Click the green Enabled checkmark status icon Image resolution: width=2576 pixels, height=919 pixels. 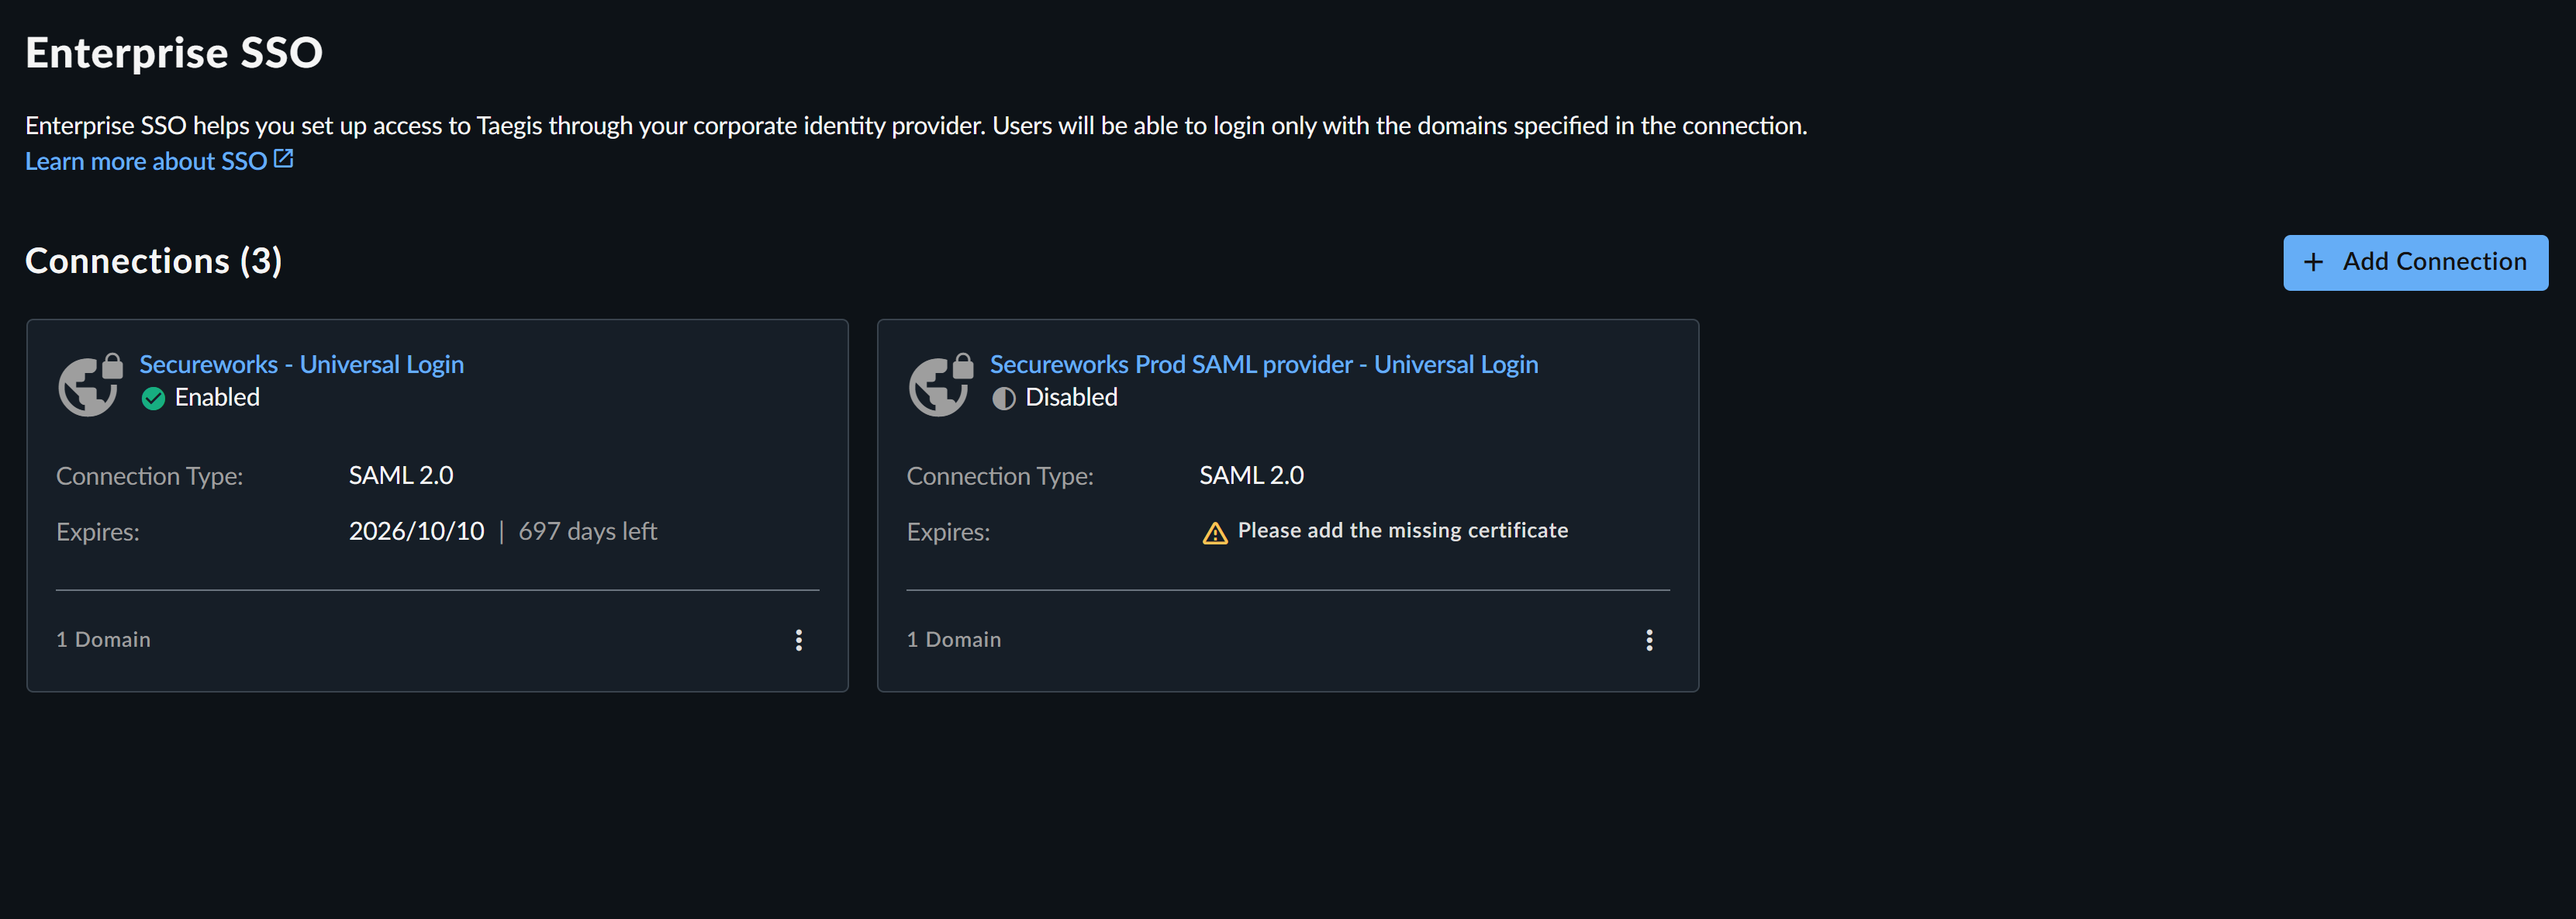(x=153, y=398)
